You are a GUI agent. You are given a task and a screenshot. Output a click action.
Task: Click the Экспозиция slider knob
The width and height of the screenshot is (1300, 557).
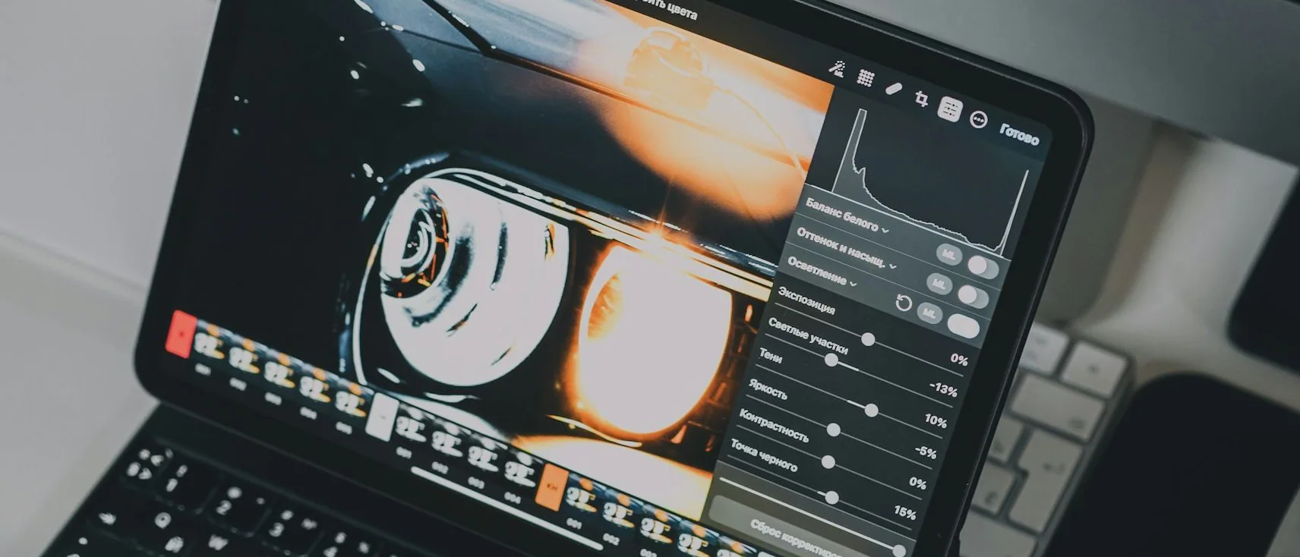tap(868, 339)
